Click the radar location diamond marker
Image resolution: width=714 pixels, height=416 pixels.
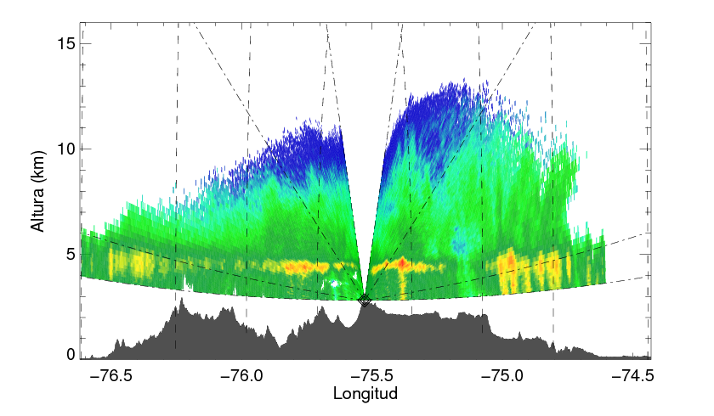pyautogui.click(x=365, y=300)
